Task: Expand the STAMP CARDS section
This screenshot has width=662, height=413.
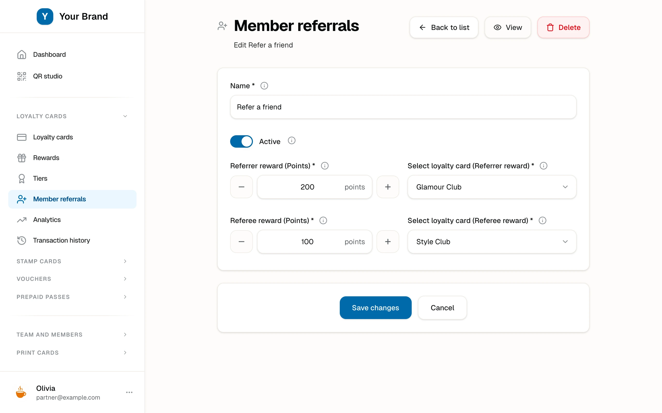Action: 72,261
